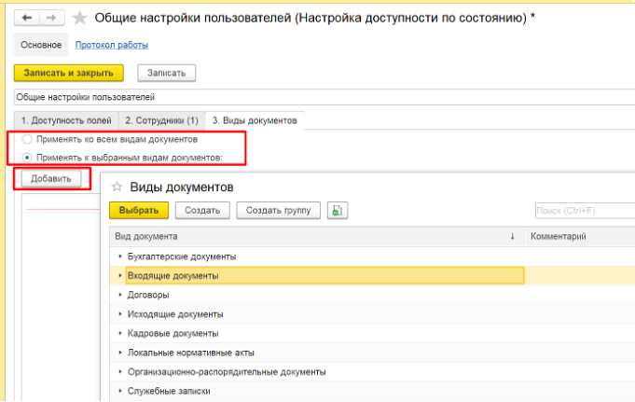Go back with the left arrow button

pos(27,18)
